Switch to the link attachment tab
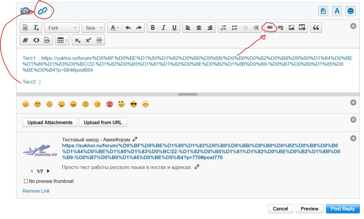364x219 pixels. click(x=43, y=11)
